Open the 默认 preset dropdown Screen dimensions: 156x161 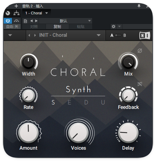[66, 21]
